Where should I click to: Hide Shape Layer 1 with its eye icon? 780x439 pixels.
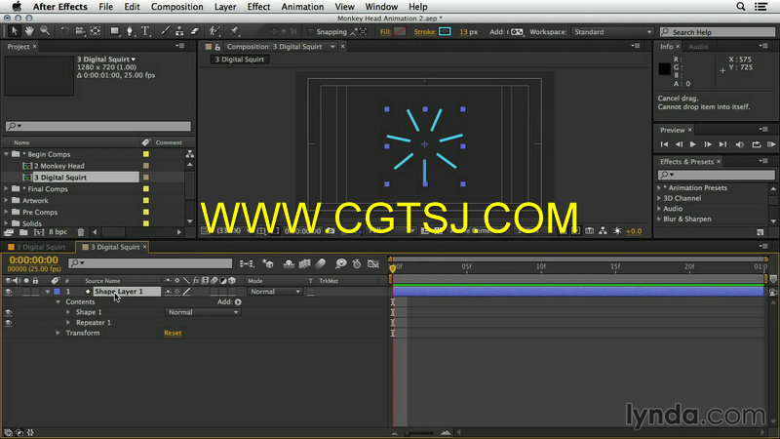8,292
